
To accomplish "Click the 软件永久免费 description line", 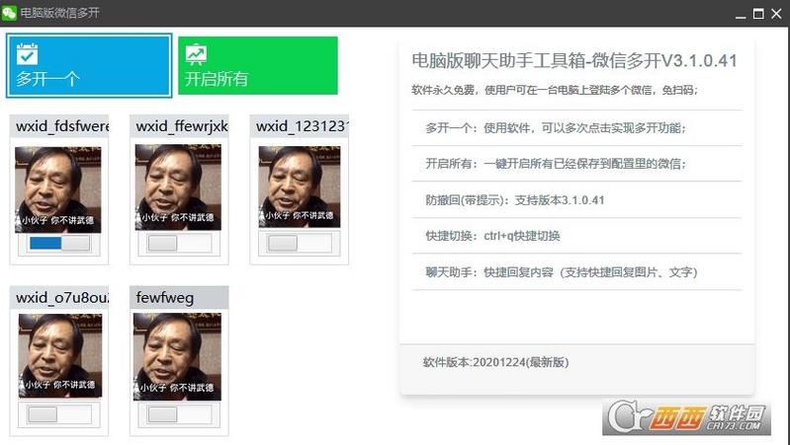I will pyautogui.click(x=555, y=90).
